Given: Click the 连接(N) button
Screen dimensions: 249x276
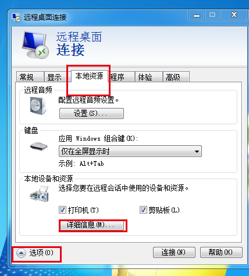Looking at the screenshot, I should tap(174, 253).
